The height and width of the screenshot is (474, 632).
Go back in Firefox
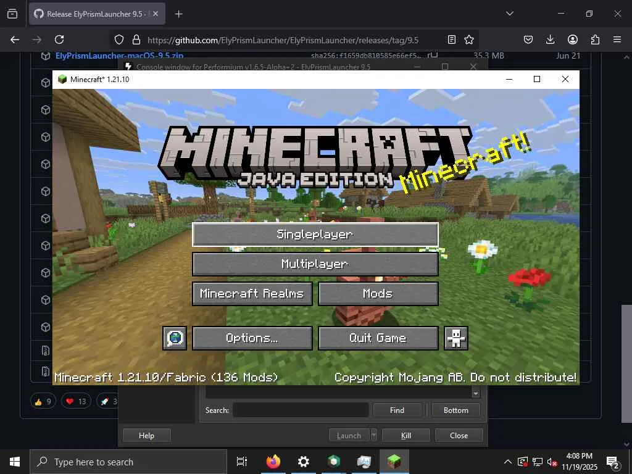[15, 39]
